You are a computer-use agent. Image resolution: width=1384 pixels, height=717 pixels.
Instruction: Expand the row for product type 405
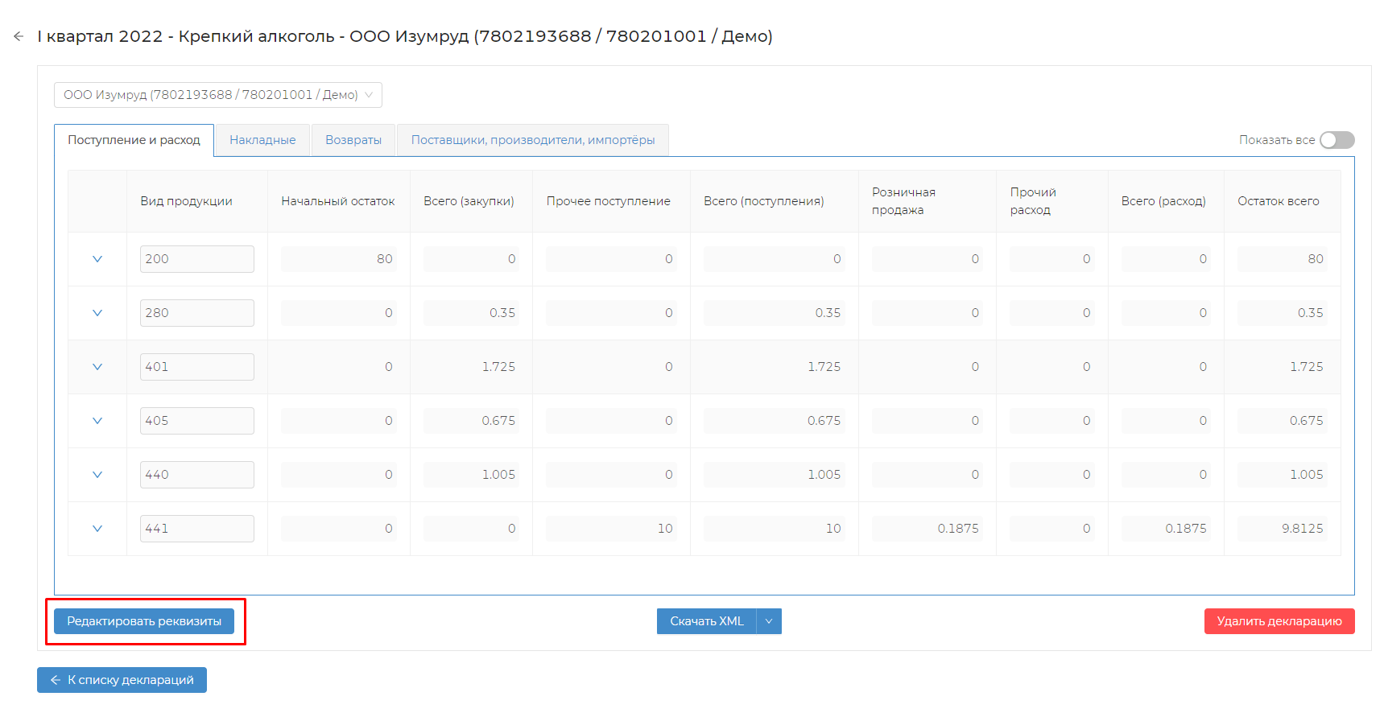coord(97,421)
